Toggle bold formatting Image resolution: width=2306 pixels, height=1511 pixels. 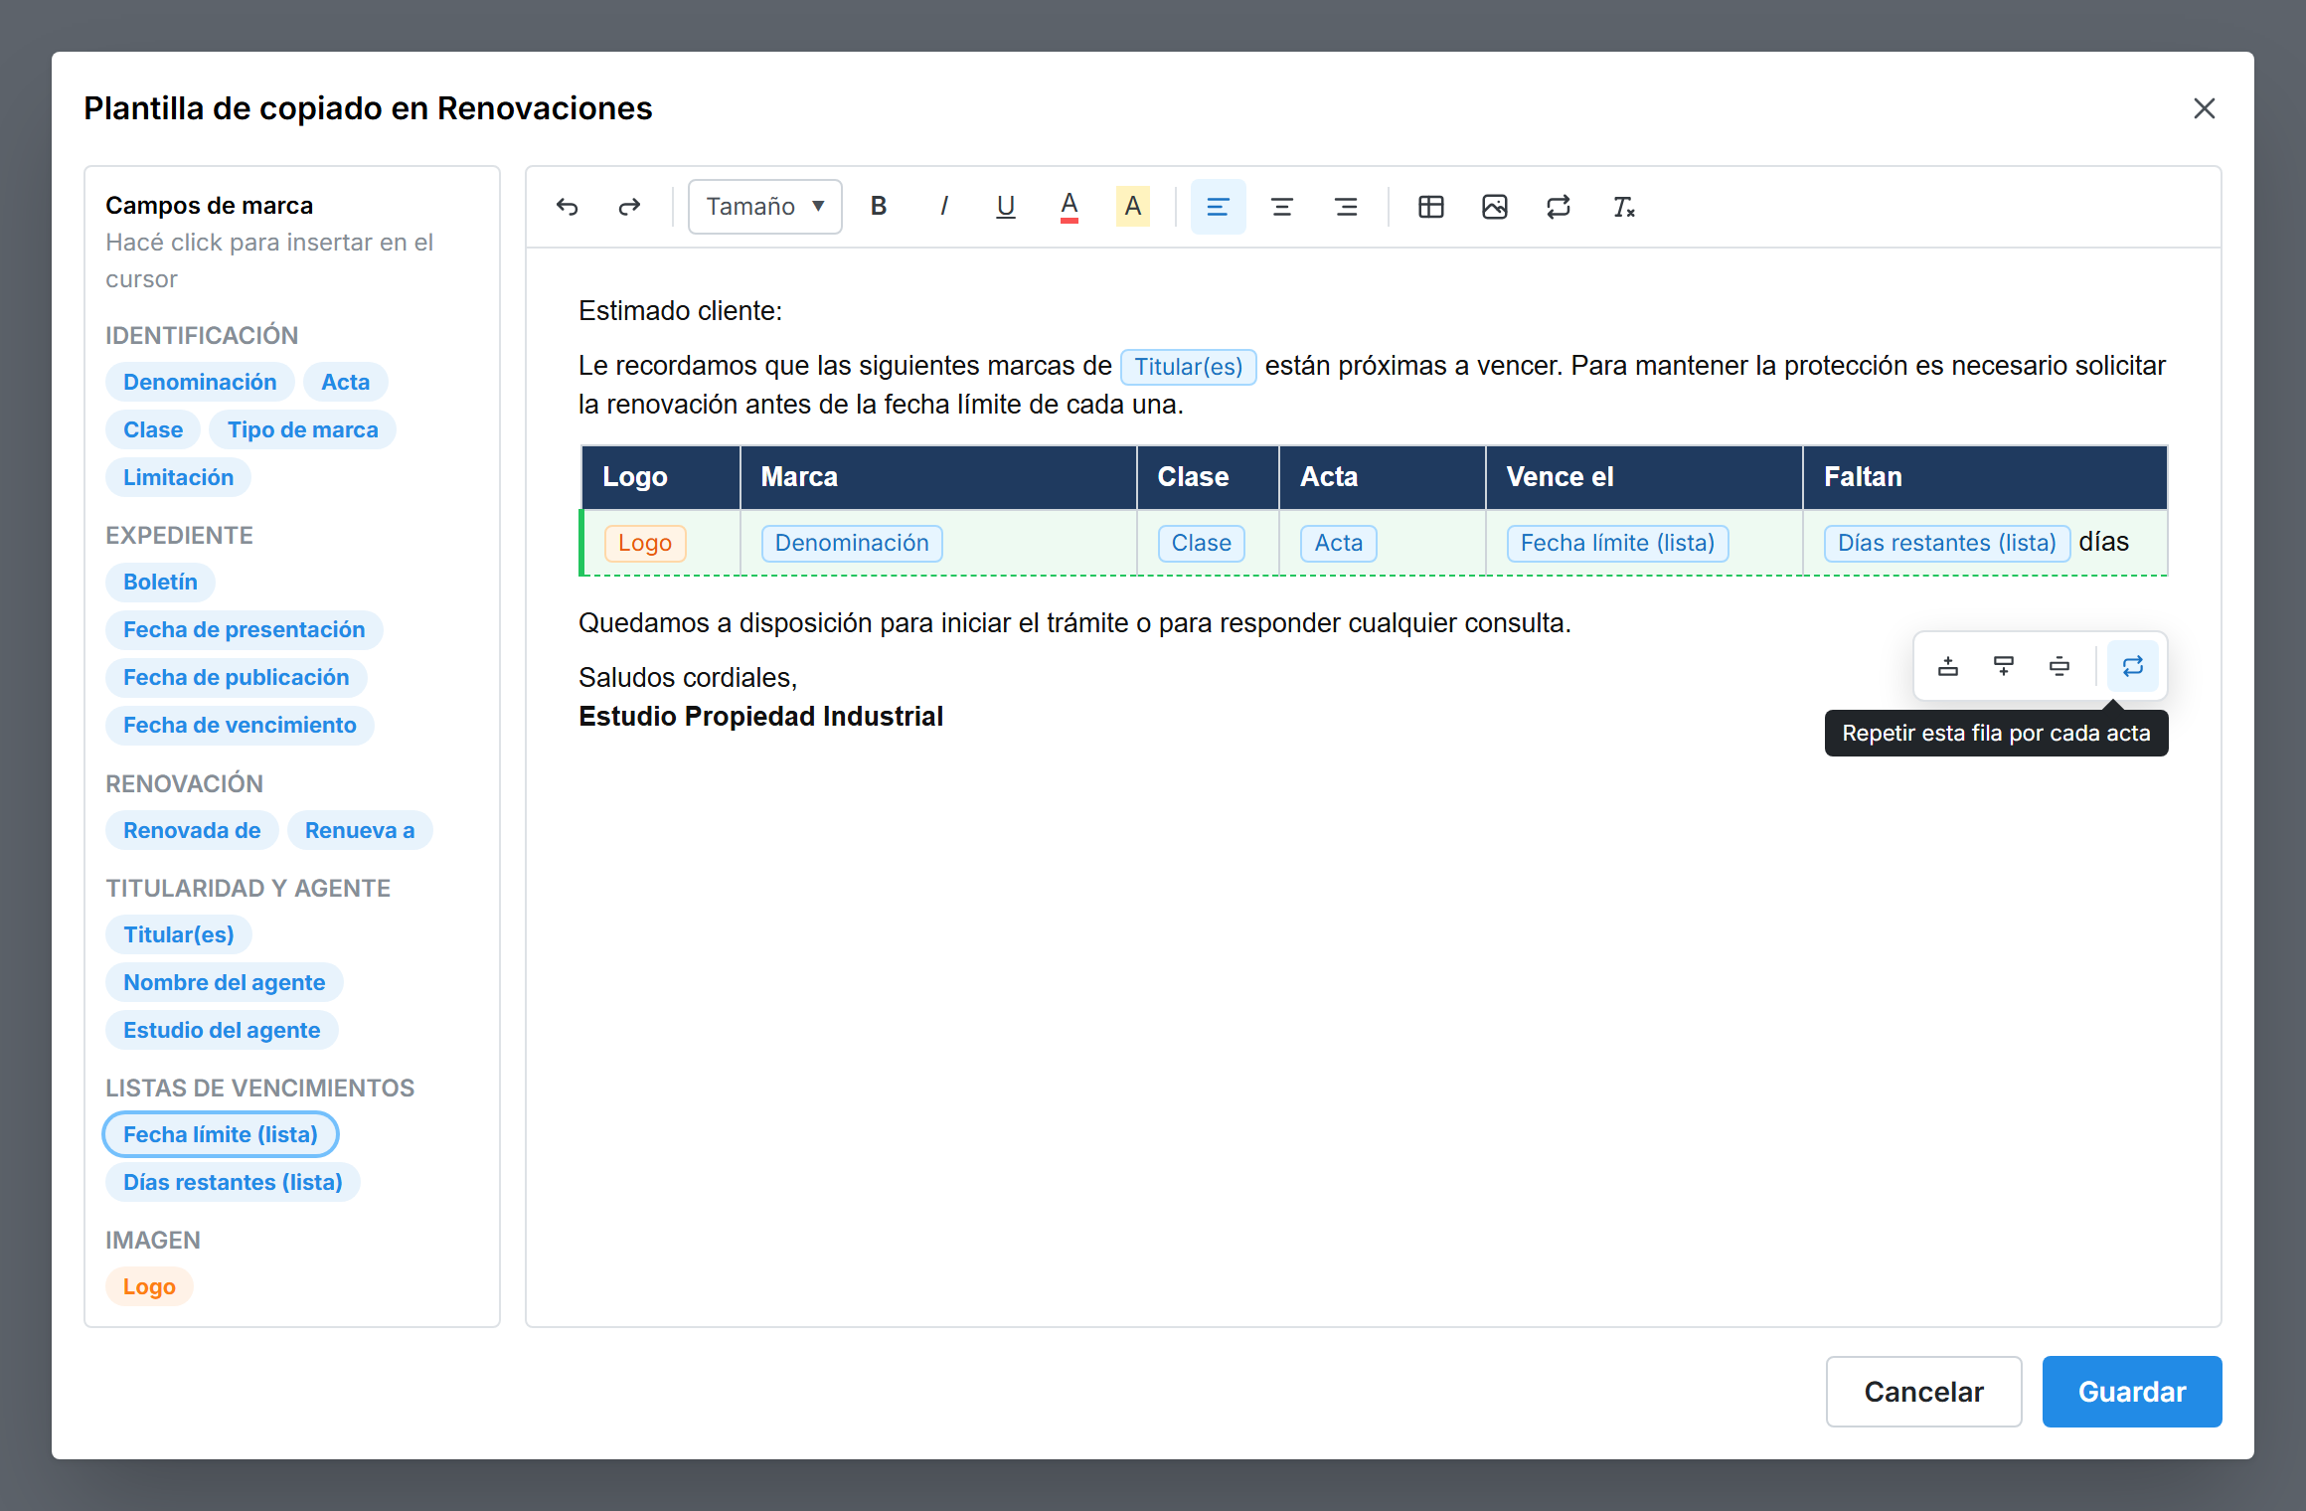tap(879, 207)
